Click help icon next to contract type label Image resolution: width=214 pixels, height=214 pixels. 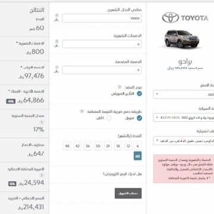point(119,87)
